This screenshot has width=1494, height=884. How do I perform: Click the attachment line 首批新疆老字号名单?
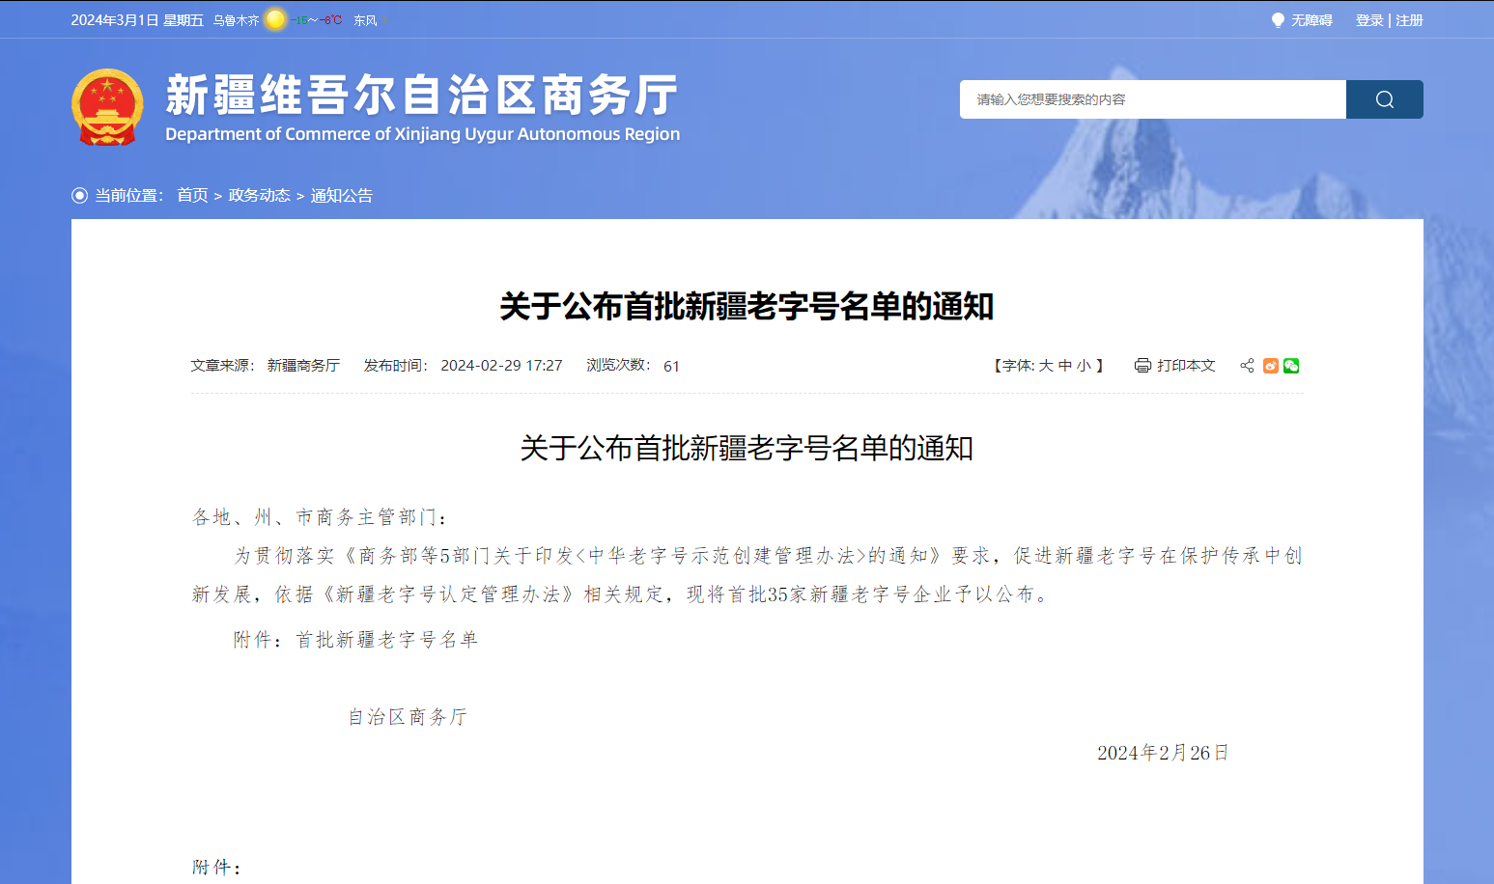coord(386,640)
